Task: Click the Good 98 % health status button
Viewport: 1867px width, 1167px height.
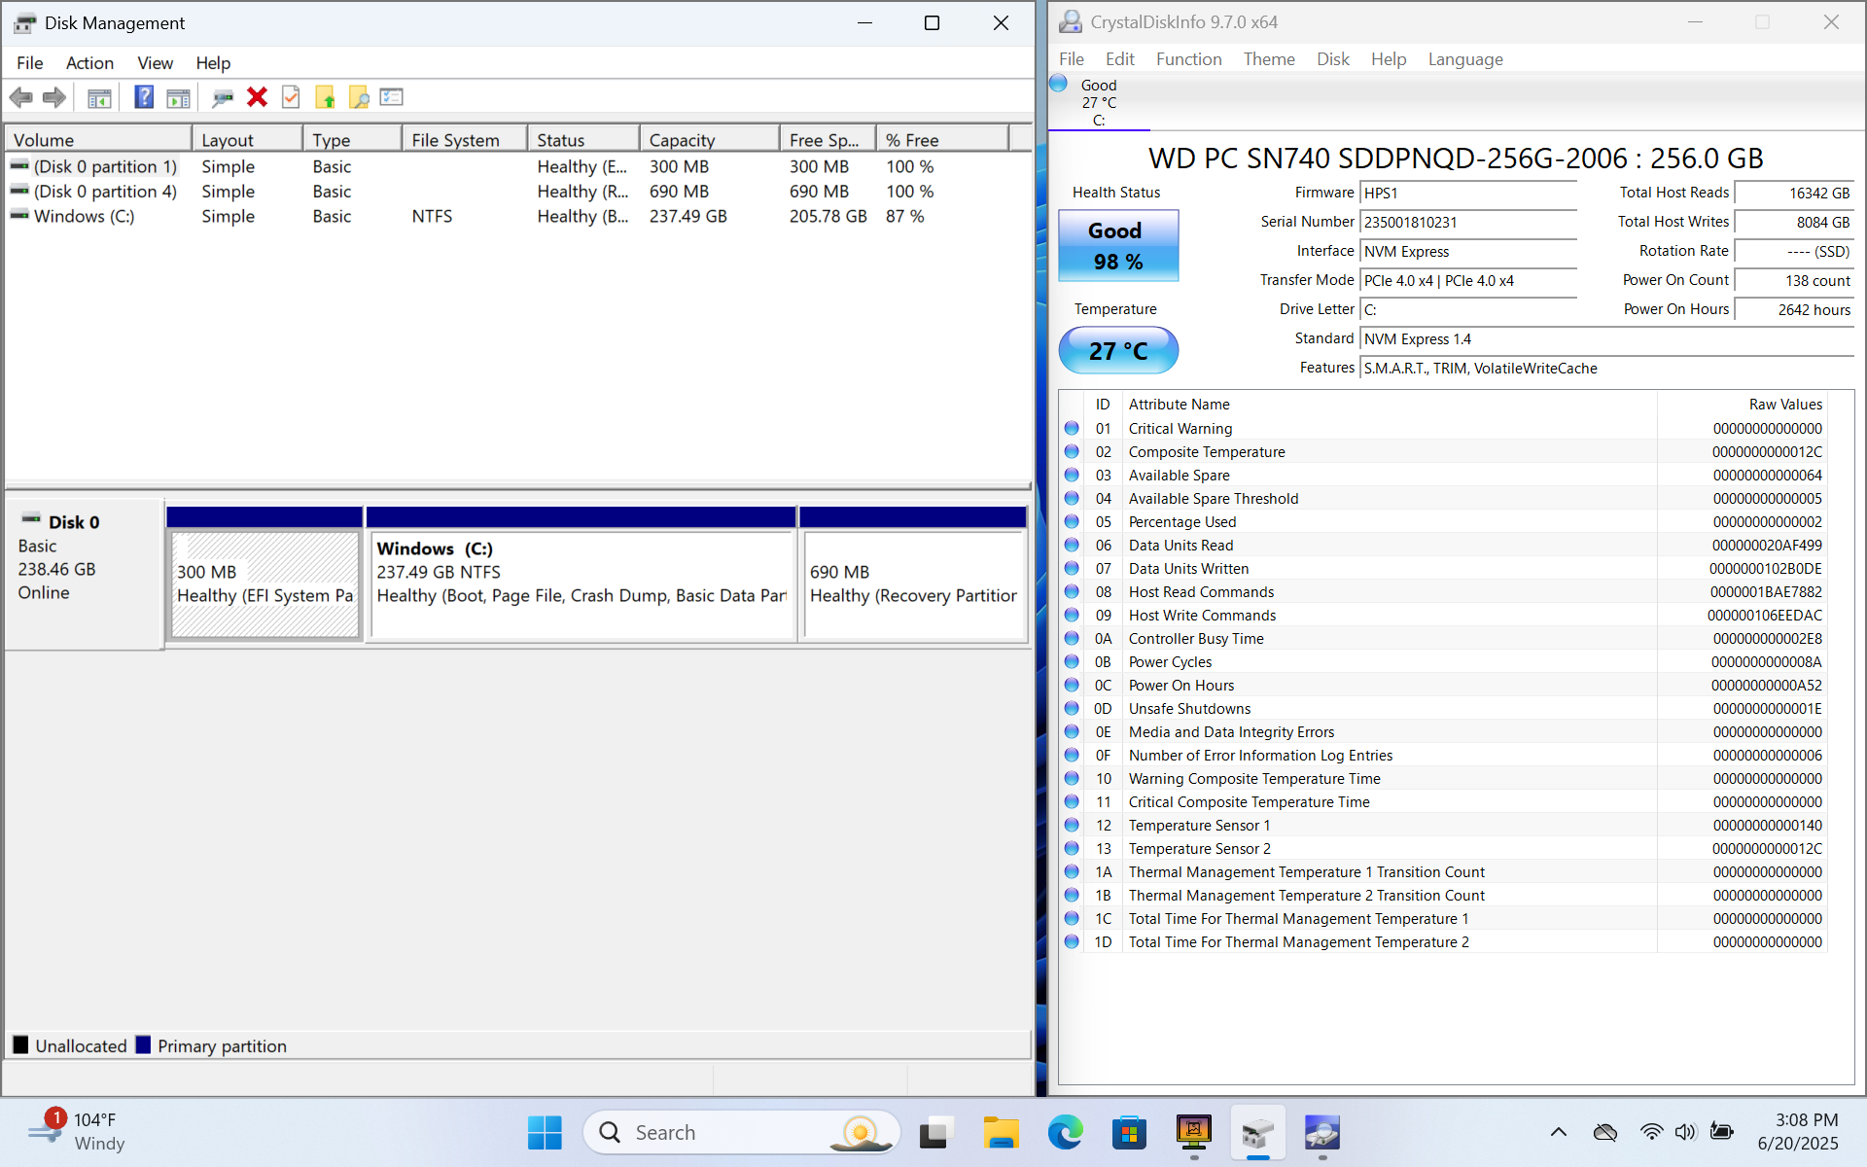Action: point(1117,246)
